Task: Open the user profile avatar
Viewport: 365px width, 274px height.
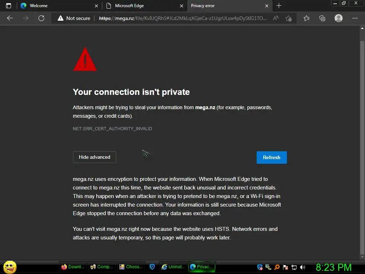Action: tap(339, 18)
